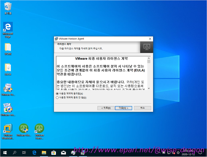Switch to the VMware installer taskbar item
The width and height of the screenshot is (207, 157).
(83, 153)
